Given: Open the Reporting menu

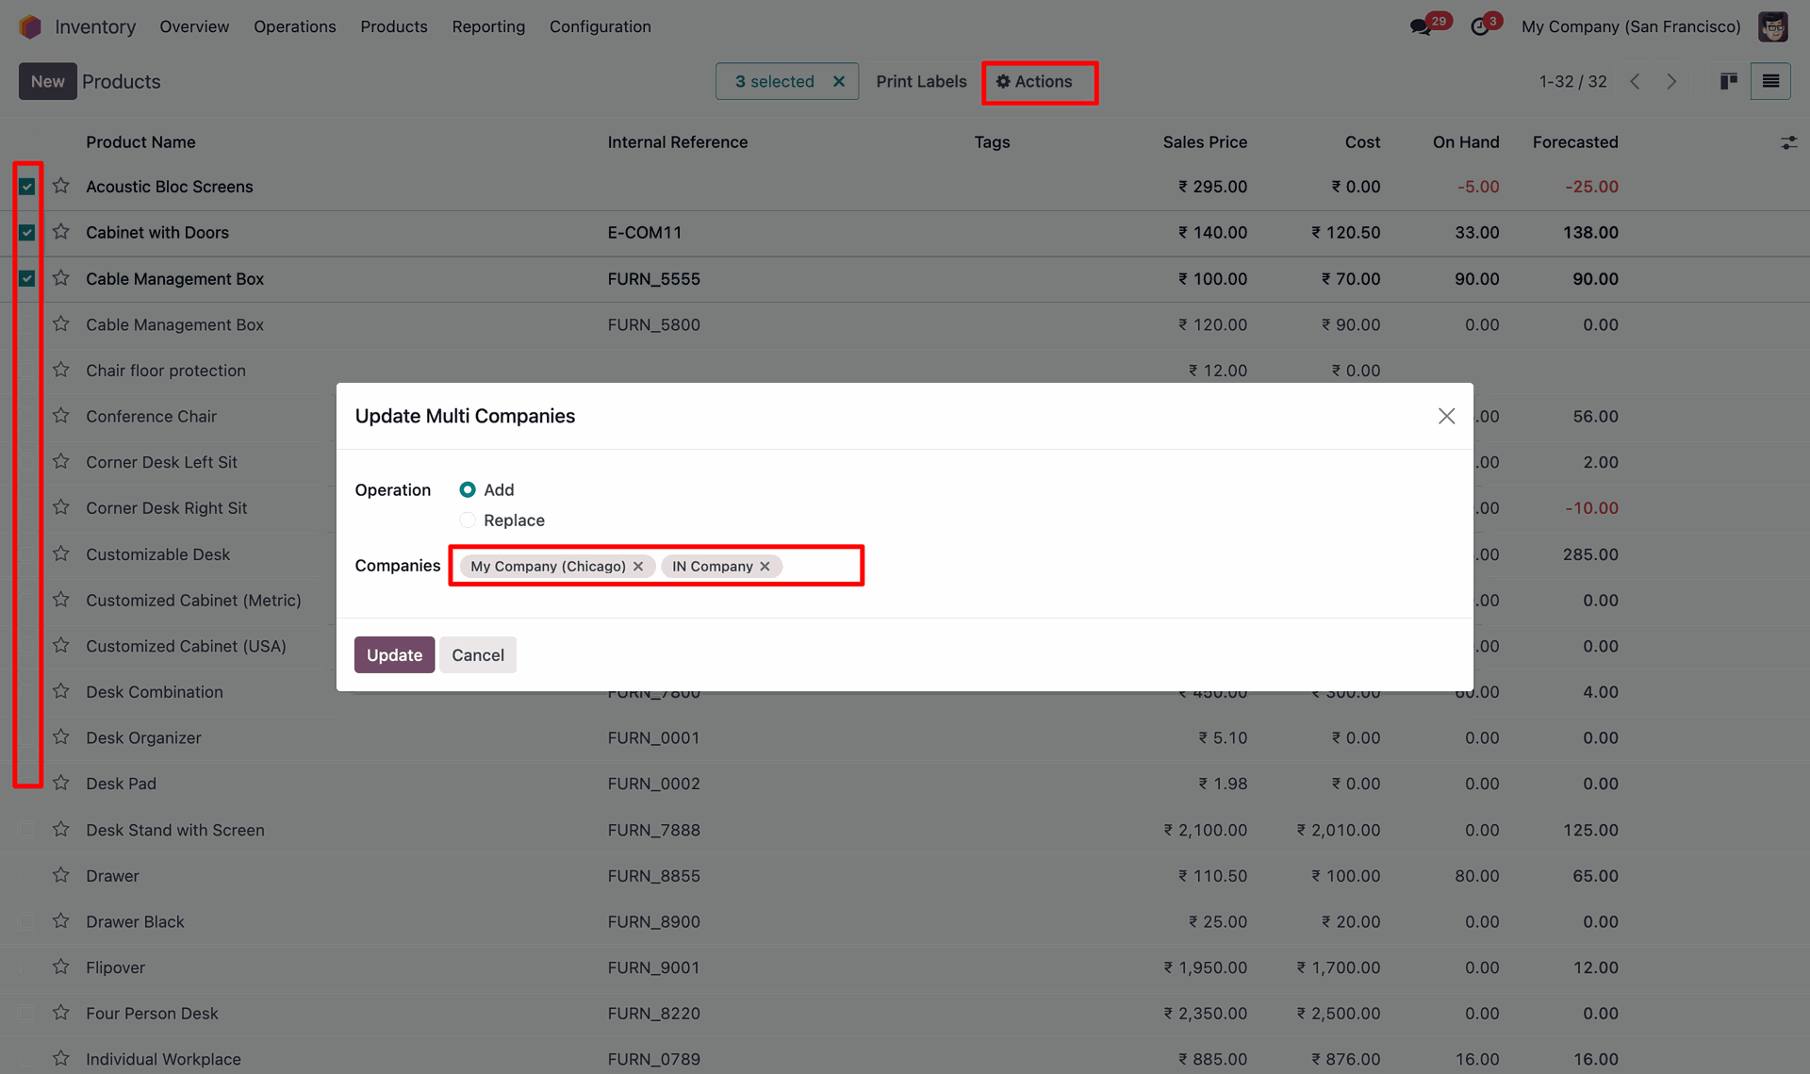Looking at the screenshot, I should 487,26.
